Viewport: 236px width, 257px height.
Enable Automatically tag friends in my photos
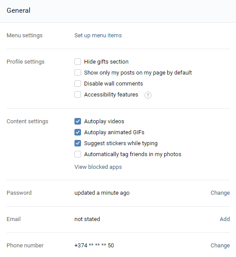78,154
